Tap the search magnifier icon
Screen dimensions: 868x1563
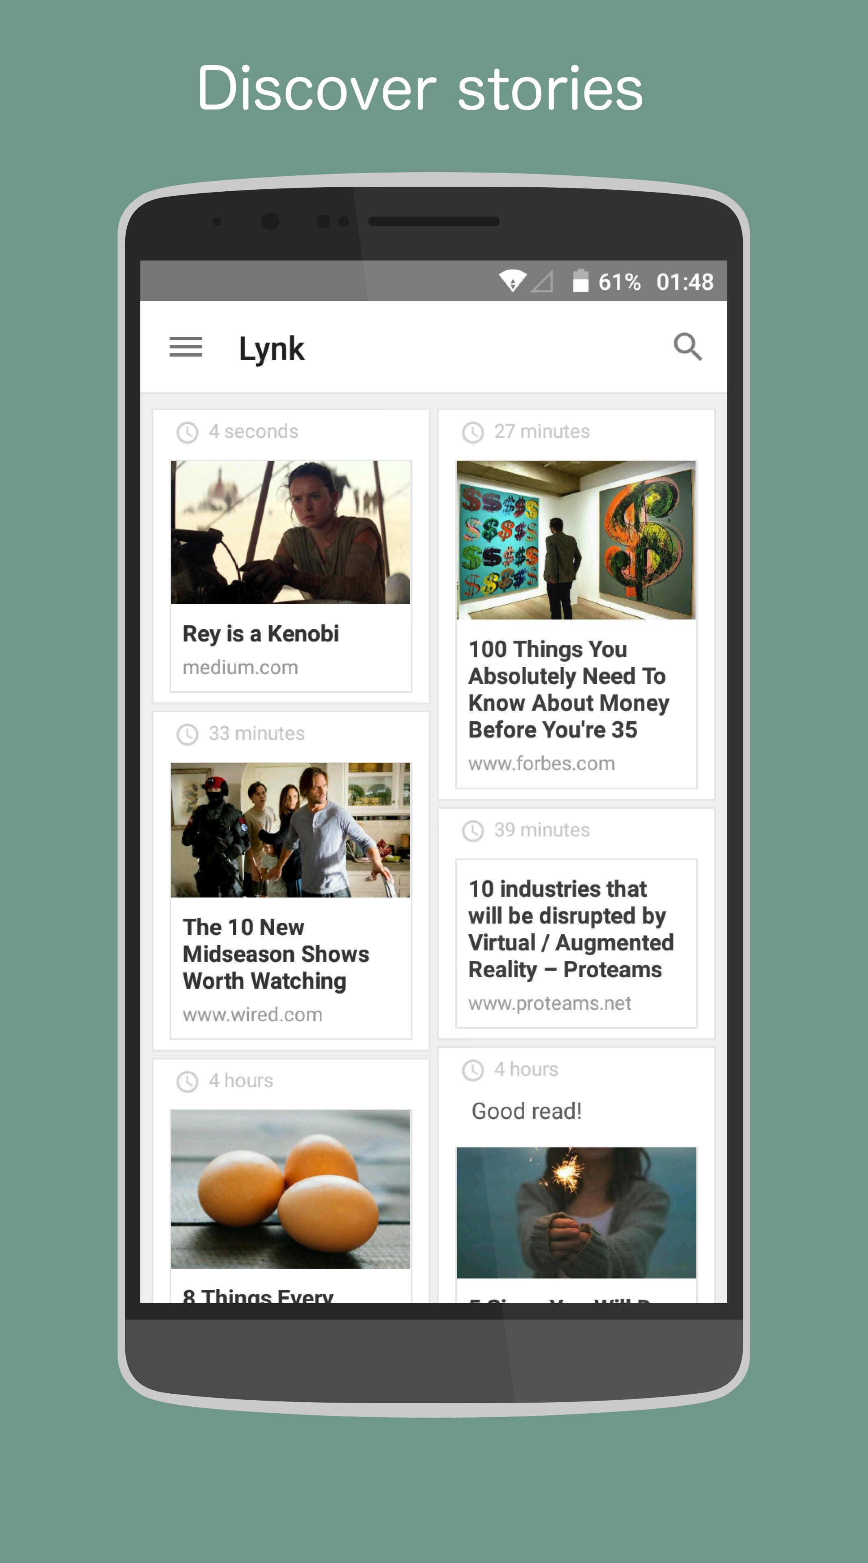(x=688, y=347)
